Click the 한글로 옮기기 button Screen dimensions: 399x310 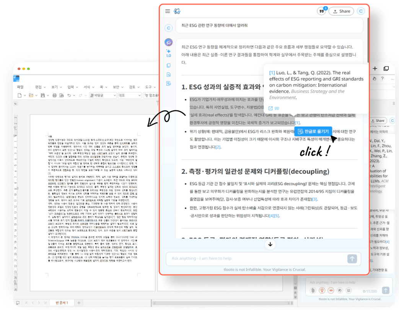313,131
